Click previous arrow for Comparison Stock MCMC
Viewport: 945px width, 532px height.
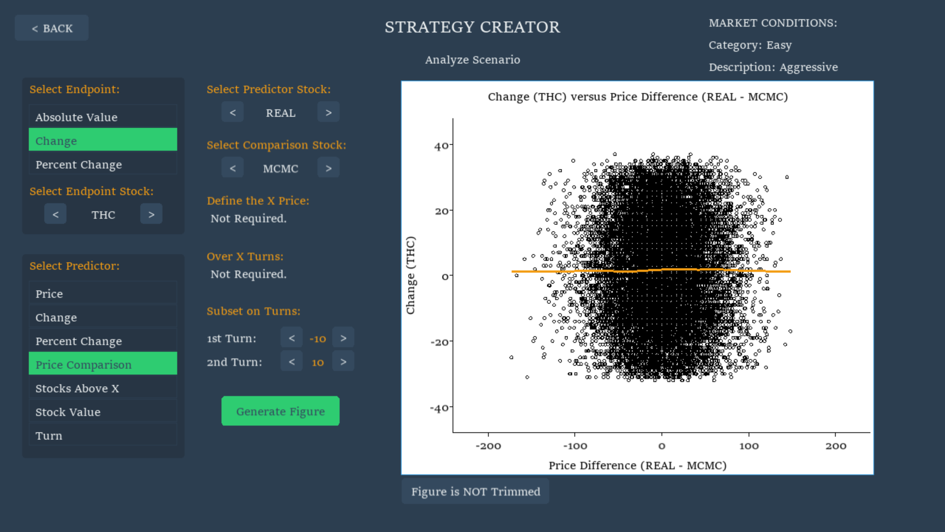(232, 168)
